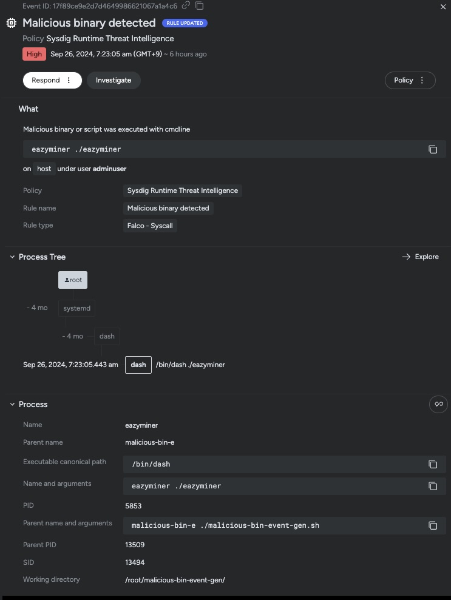This screenshot has height=600, width=451.
Task: Click the Malicious binary detected rule tag
Action: [168, 208]
